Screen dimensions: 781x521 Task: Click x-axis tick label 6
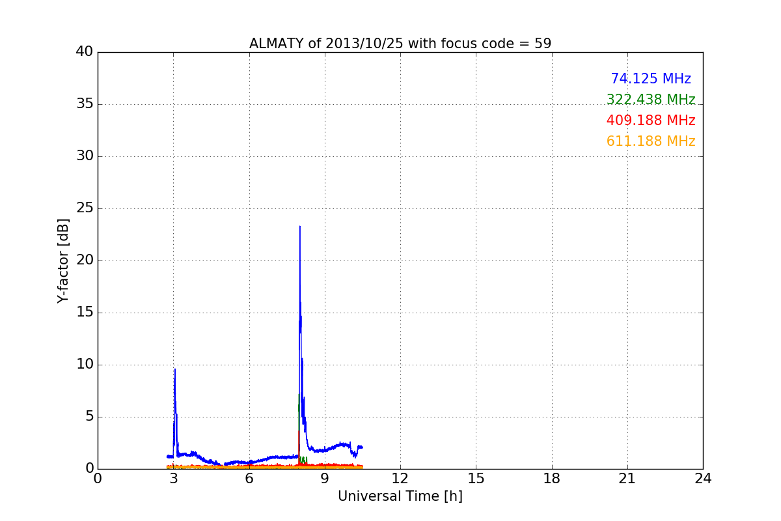pyautogui.click(x=249, y=479)
